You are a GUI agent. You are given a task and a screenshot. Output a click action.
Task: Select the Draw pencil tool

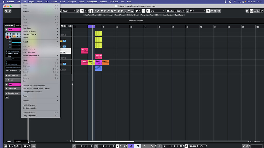98,11
